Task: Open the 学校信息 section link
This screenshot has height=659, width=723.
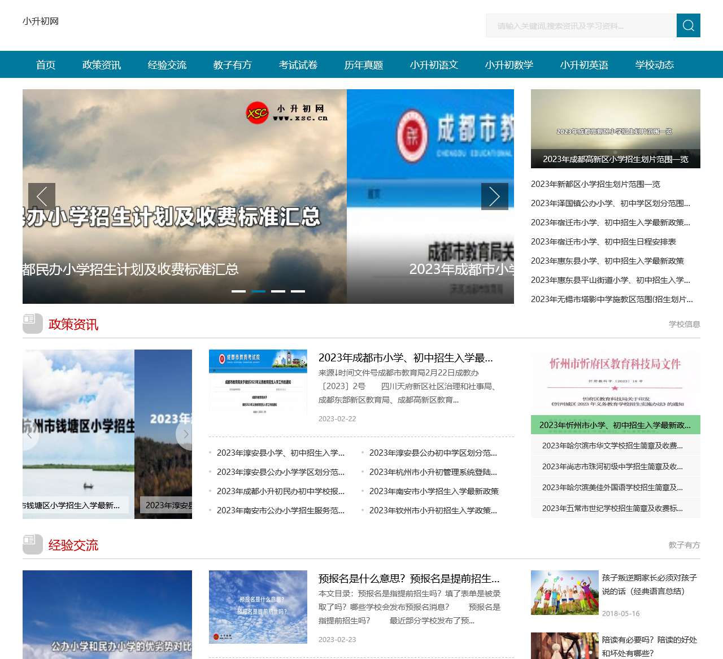Action: (683, 324)
